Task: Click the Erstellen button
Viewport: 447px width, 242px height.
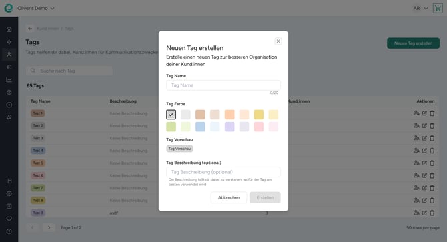Action: 265,197
